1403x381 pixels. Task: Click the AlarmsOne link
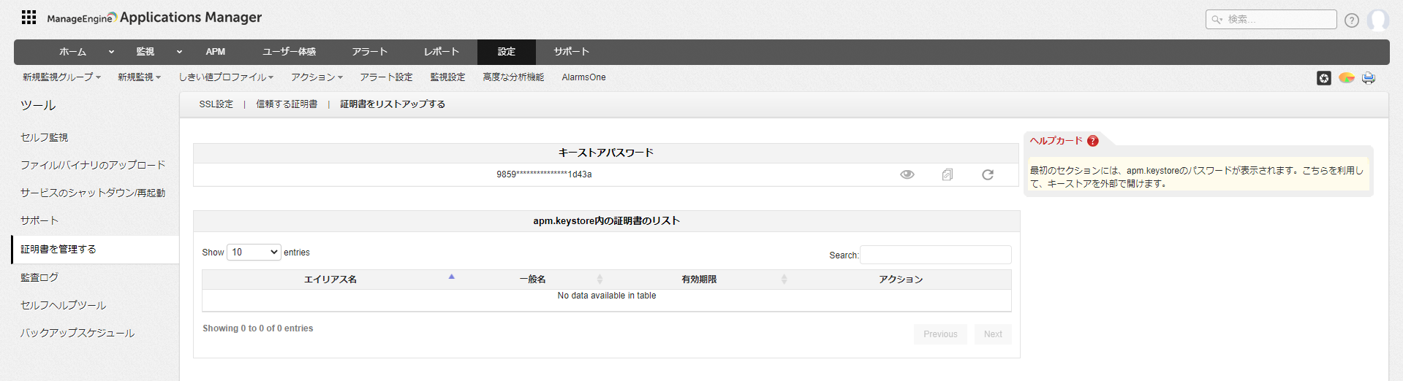tap(583, 77)
